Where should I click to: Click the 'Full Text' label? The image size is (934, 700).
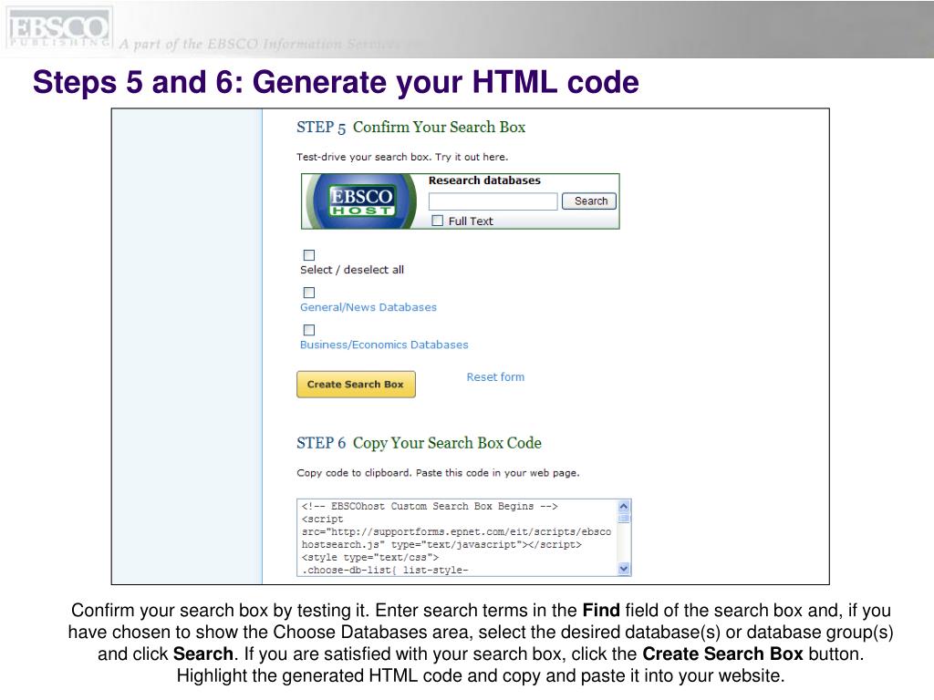tap(471, 221)
